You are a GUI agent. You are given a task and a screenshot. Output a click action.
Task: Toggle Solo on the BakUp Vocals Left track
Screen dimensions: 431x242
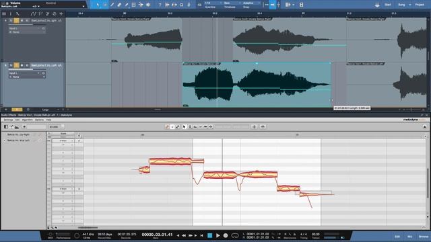click(x=16, y=65)
